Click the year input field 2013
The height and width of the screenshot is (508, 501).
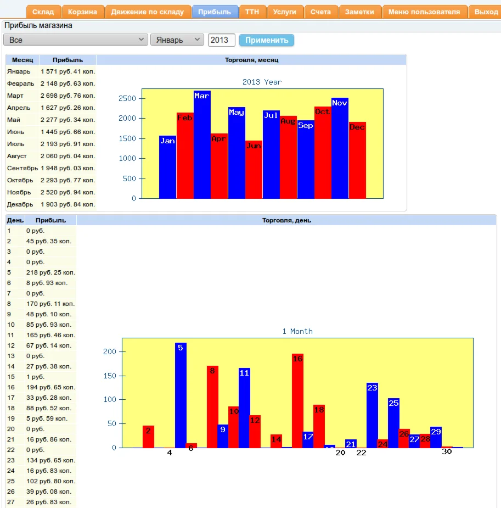tap(222, 40)
